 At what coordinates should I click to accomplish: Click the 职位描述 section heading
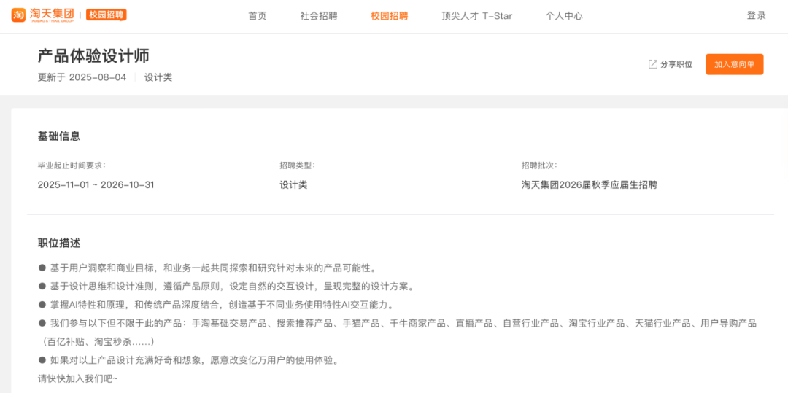click(x=59, y=244)
